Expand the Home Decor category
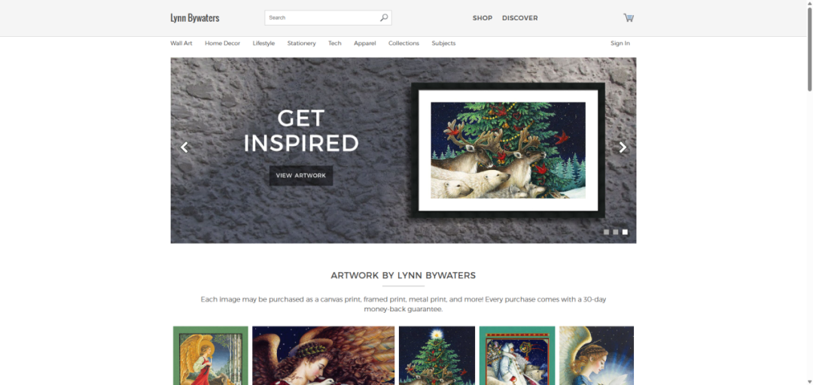Image resolution: width=813 pixels, height=385 pixels. pyautogui.click(x=222, y=44)
